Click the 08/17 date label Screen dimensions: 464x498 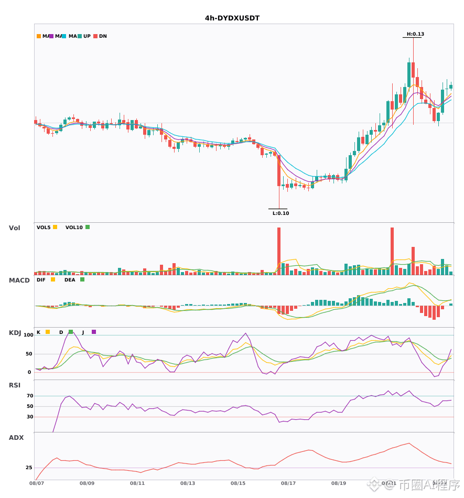point(288,483)
